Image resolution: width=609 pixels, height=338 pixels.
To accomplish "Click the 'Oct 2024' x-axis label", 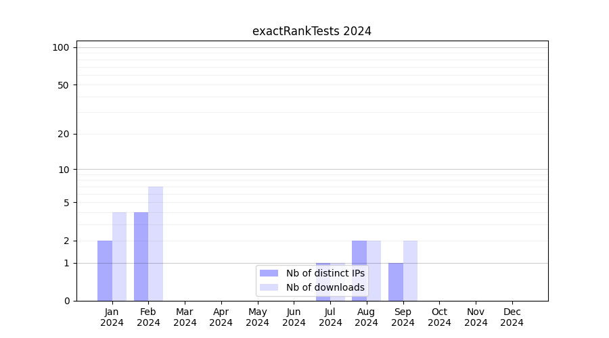I will tap(439, 317).
